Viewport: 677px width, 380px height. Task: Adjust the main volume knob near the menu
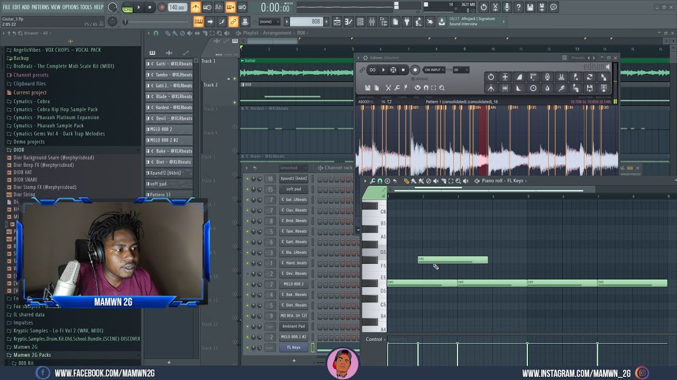[x=113, y=7]
